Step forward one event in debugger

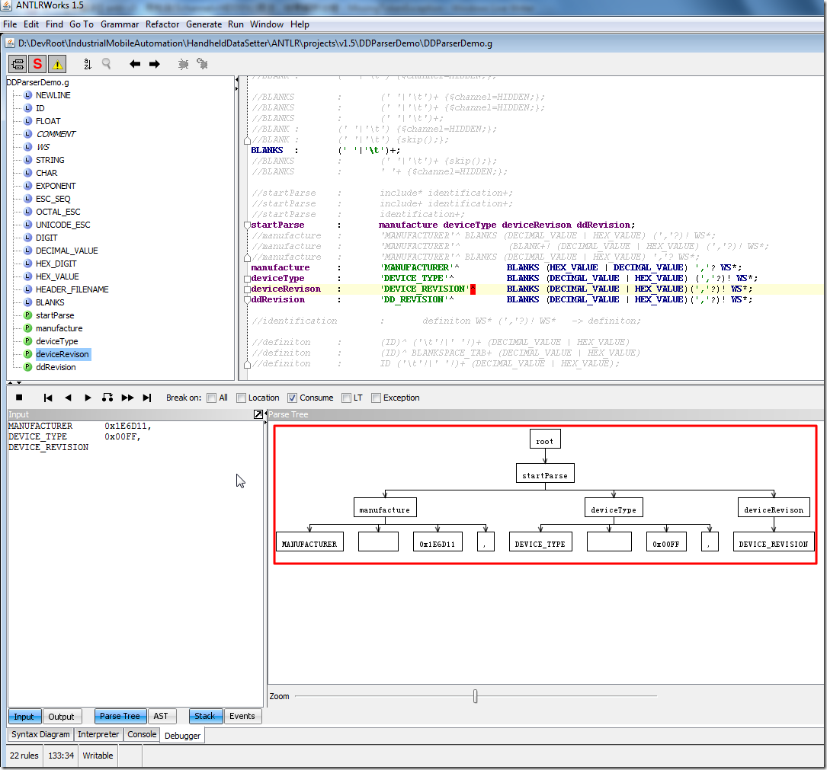[88, 398]
